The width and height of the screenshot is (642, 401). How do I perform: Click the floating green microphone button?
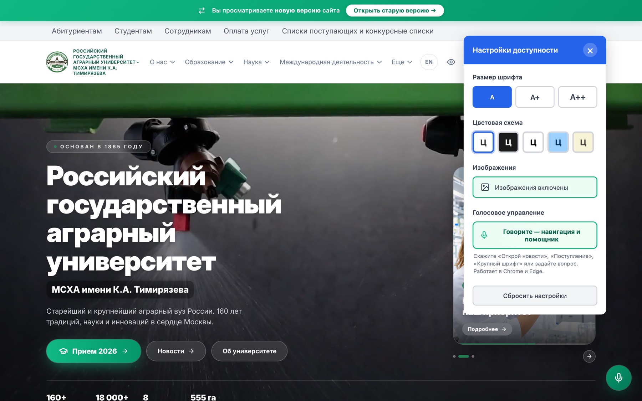click(618, 377)
